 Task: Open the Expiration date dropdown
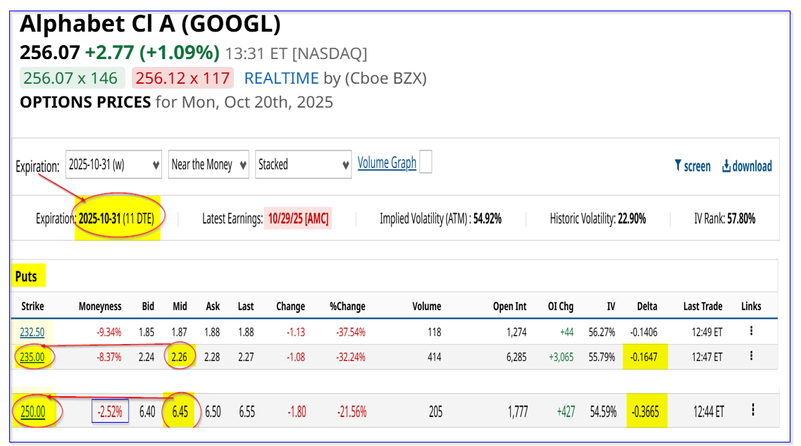113,165
